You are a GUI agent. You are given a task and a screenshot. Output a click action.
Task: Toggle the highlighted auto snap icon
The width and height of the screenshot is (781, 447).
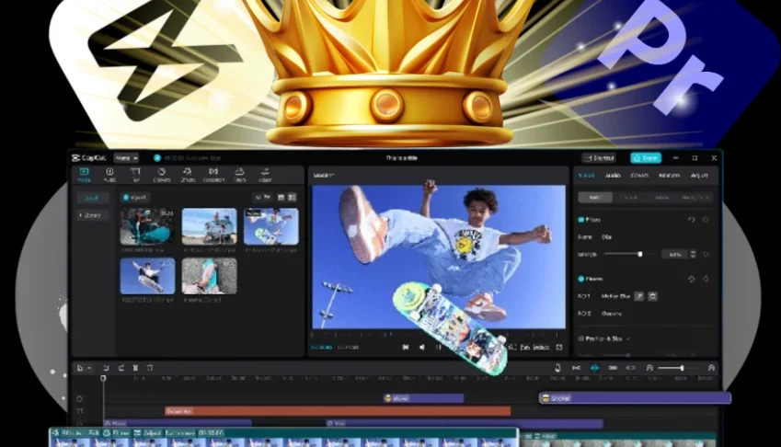(594, 368)
